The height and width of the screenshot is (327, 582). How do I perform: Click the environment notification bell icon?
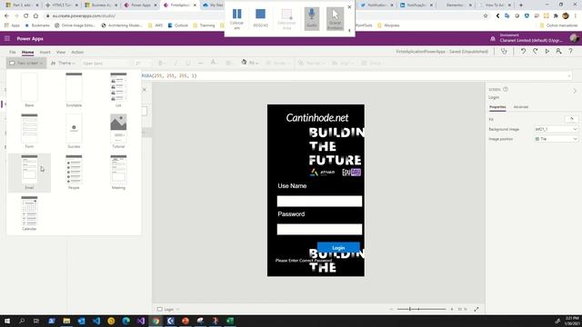pos(493,38)
